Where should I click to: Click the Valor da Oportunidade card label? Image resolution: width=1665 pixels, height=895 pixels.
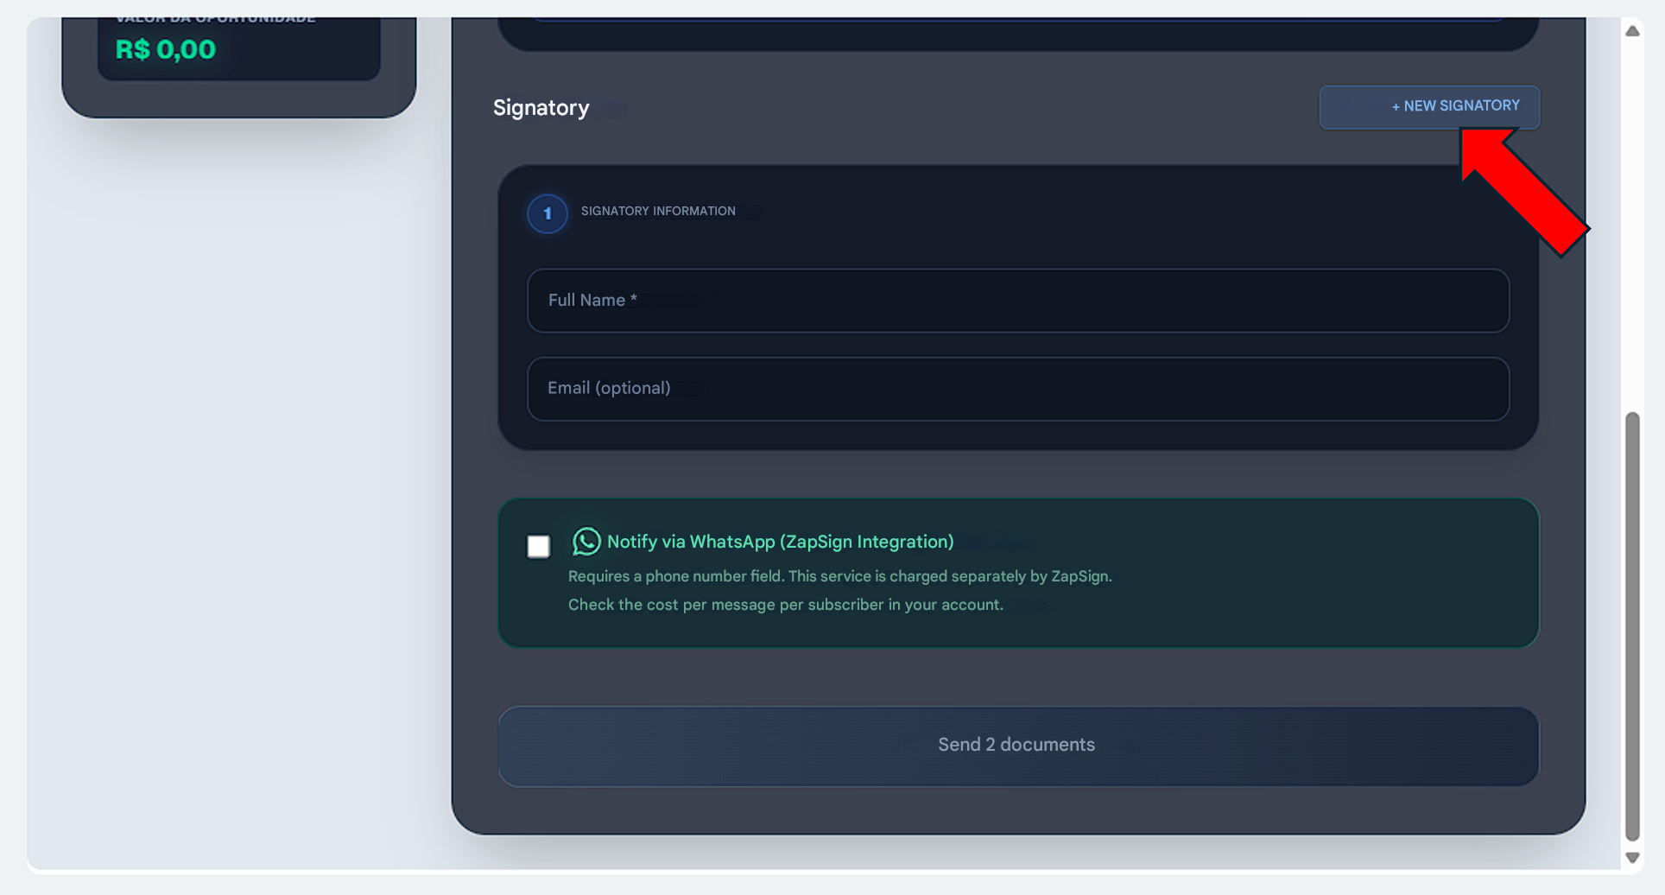(215, 19)
